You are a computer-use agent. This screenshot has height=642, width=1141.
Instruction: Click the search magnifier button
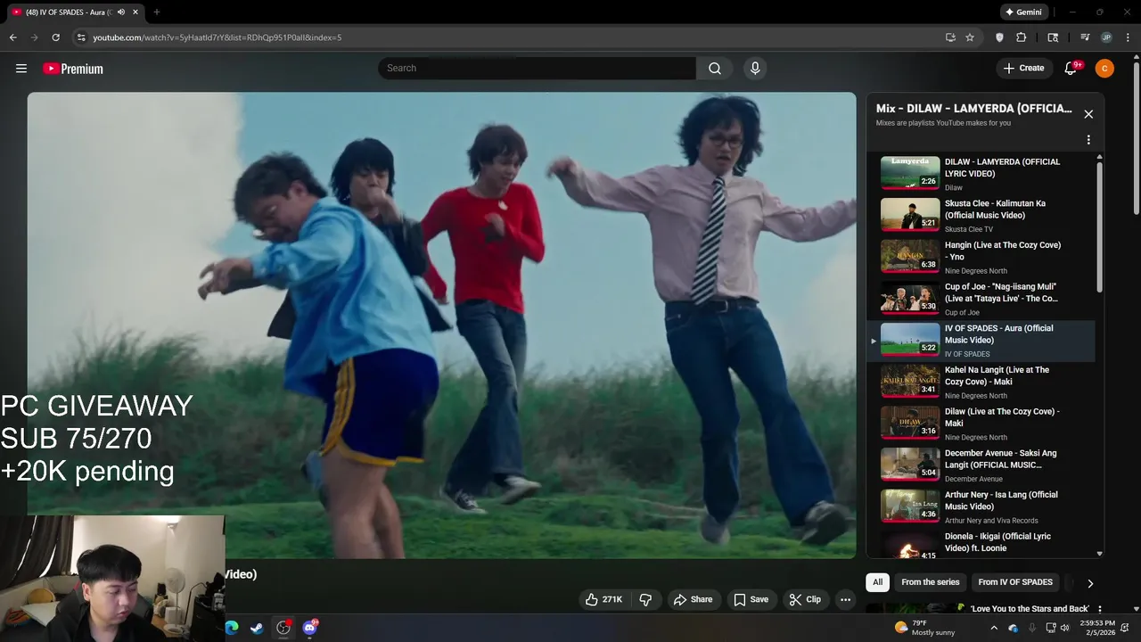(715, 69)
